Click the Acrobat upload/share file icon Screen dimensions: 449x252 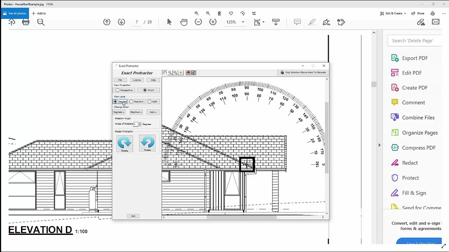[x=12, y=22]
